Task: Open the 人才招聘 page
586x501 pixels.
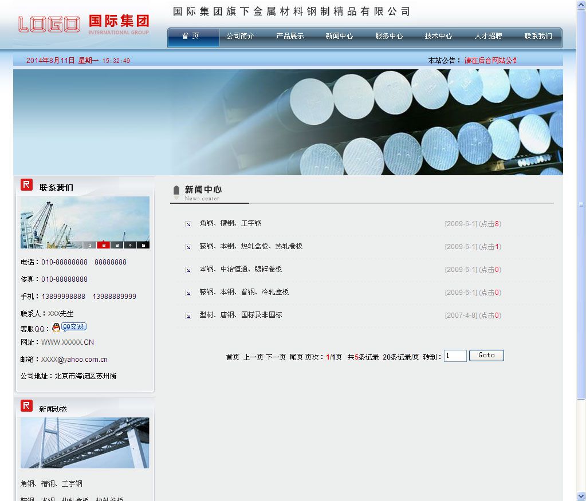Action: [x=488, y=36]
